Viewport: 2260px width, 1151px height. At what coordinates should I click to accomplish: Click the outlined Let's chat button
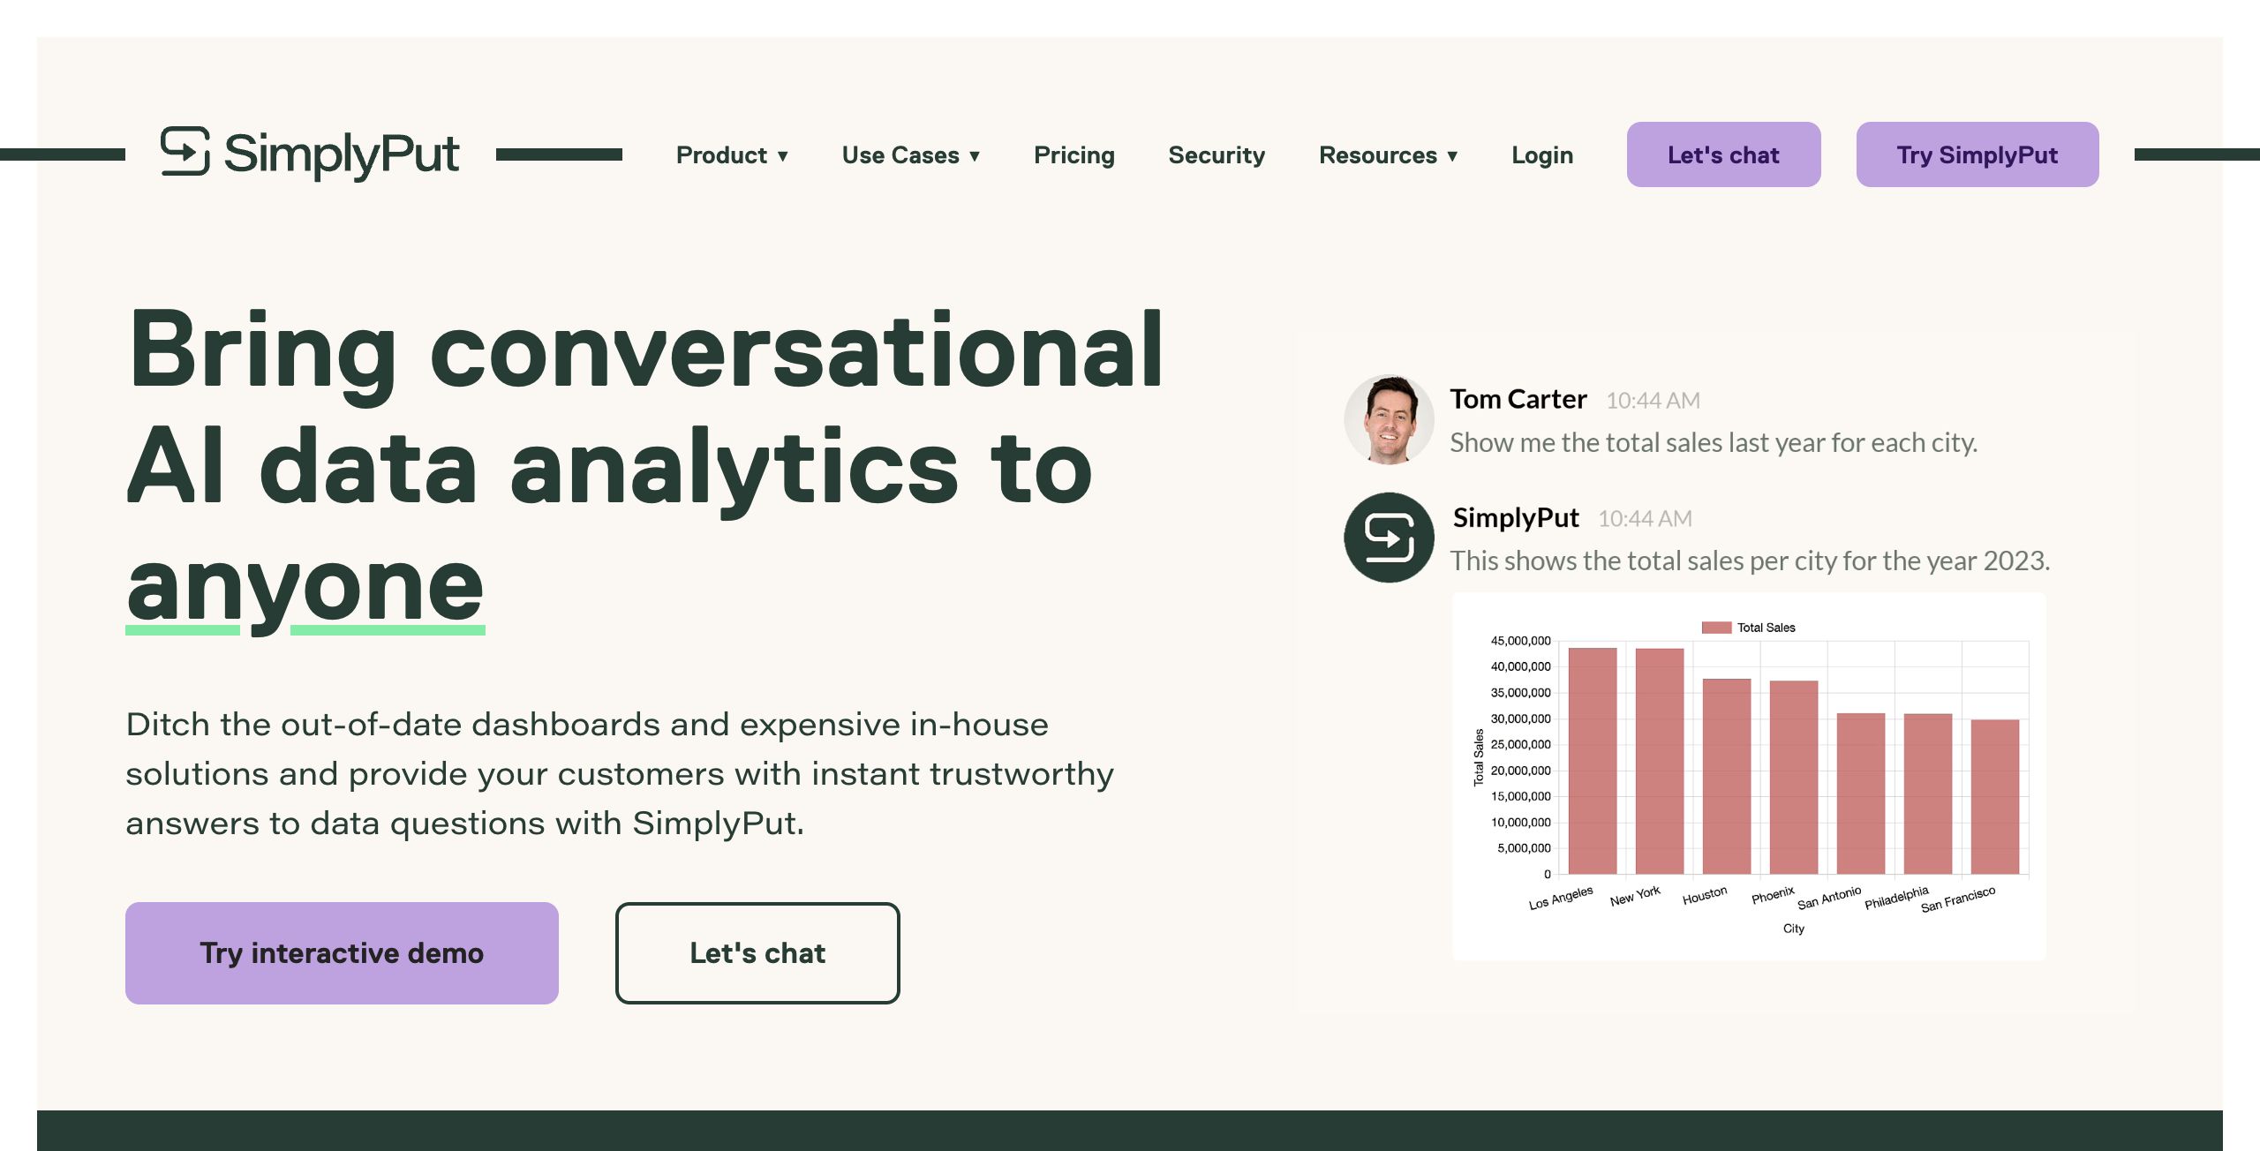(x=757, y=953)
